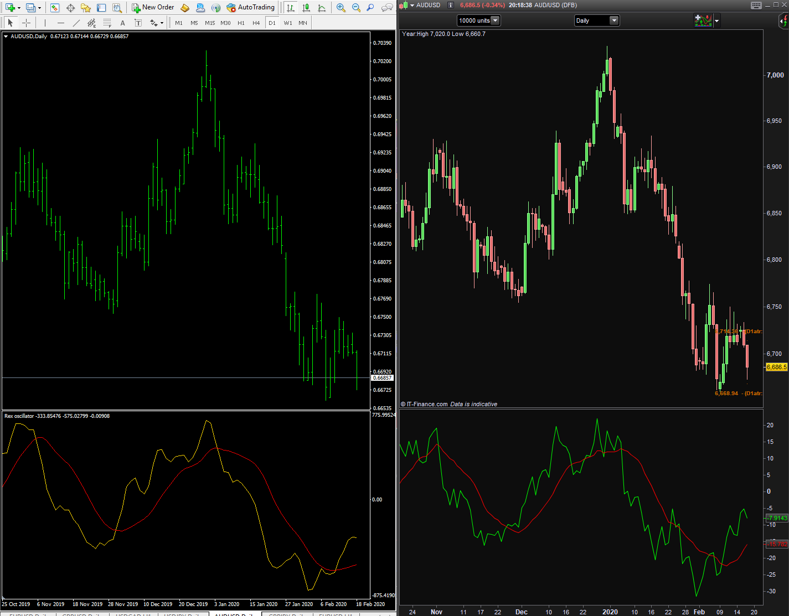Zoom in on the MetaTrader chart
Viewport: 789px width, 616px height.
tap(341, 8)
